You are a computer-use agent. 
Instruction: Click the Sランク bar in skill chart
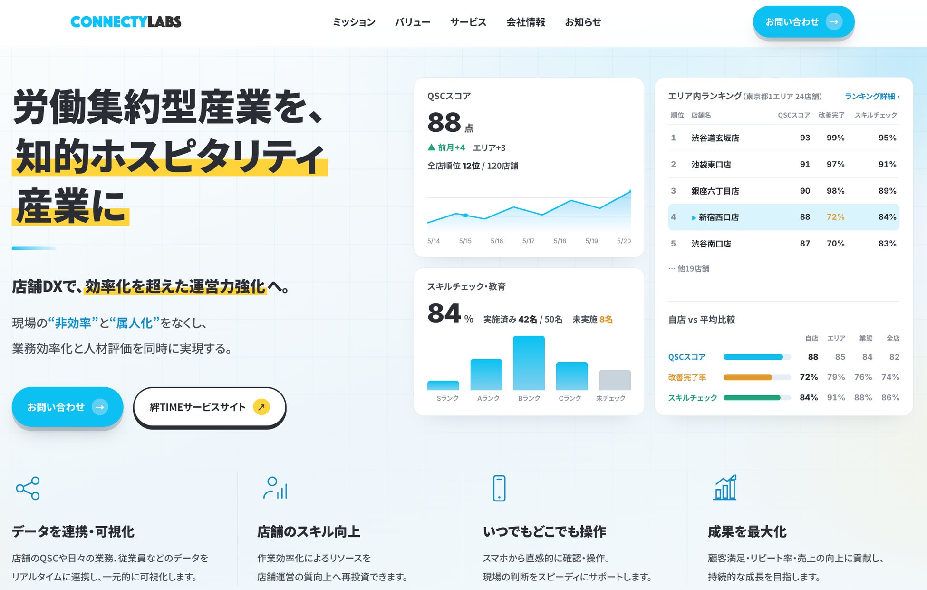pos(443,385)
